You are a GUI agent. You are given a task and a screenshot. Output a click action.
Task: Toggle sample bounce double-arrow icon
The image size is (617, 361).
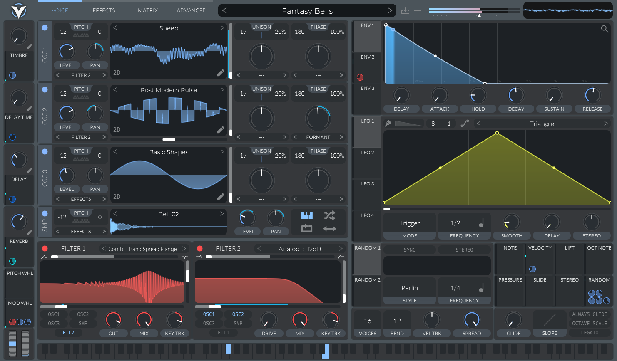pyautogui.click(x=330, y=228)
